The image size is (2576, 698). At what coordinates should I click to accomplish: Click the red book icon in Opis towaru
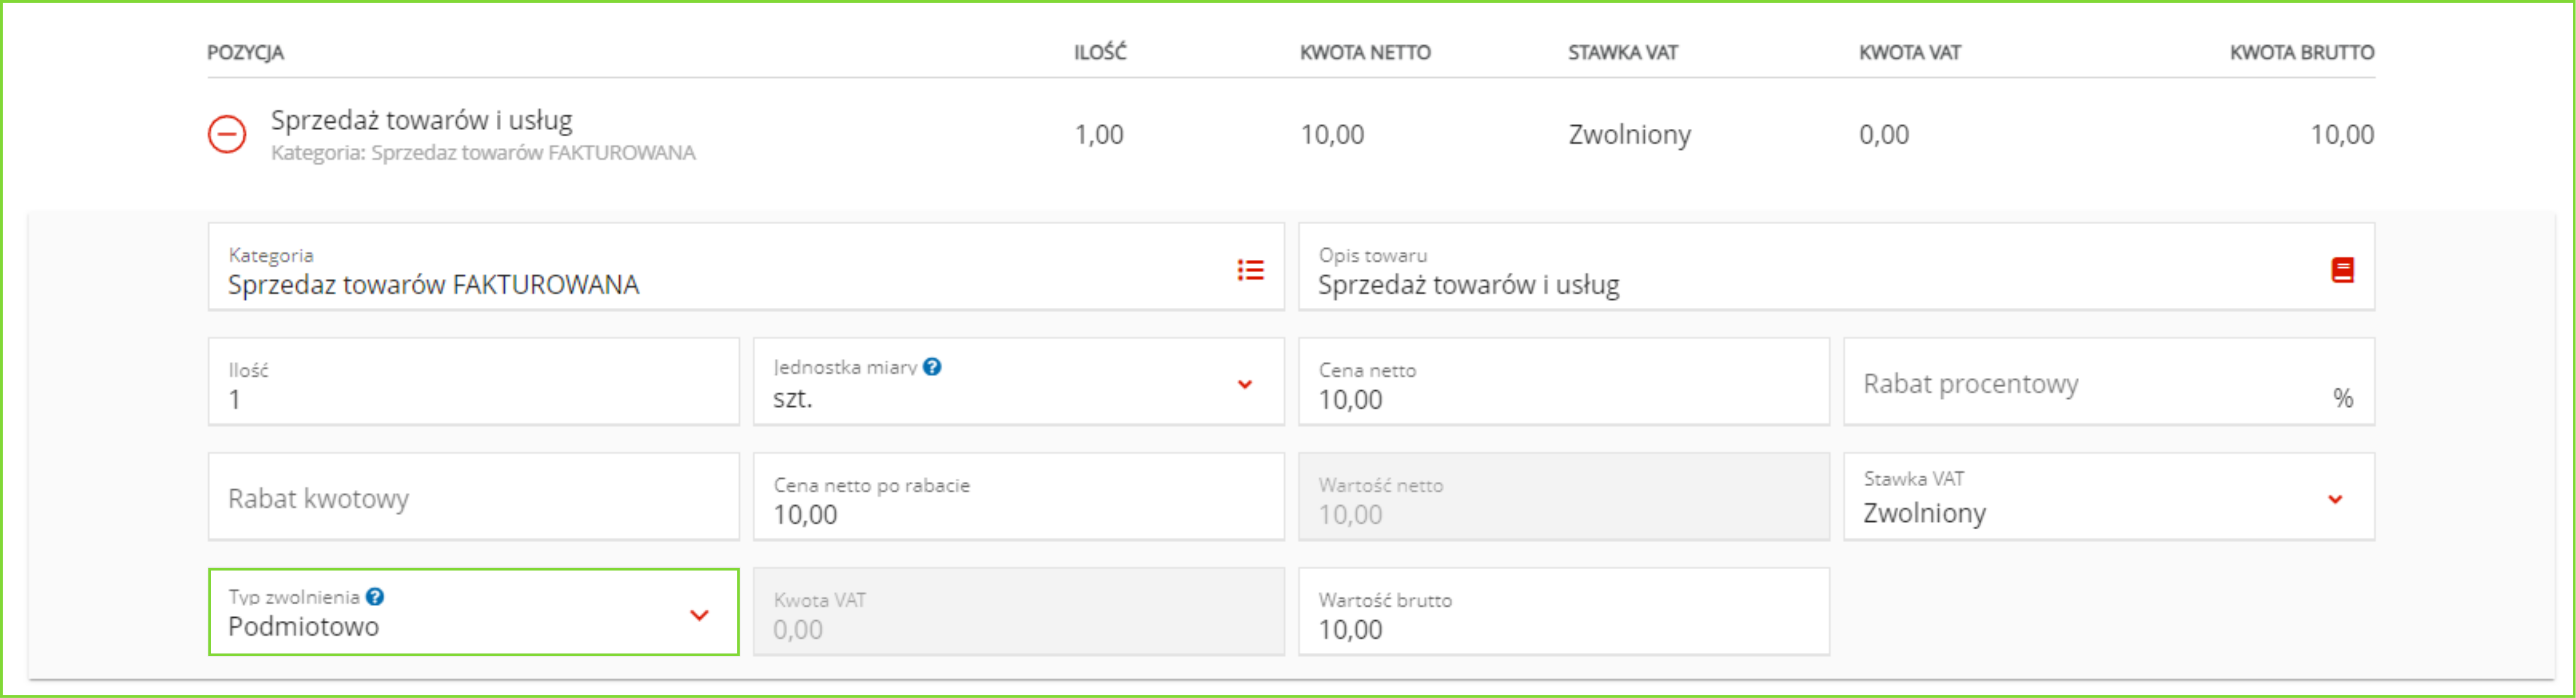point(2342,270)
